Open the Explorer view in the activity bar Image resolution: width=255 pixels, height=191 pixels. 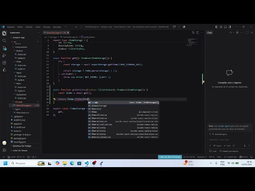tap(4, 33)
